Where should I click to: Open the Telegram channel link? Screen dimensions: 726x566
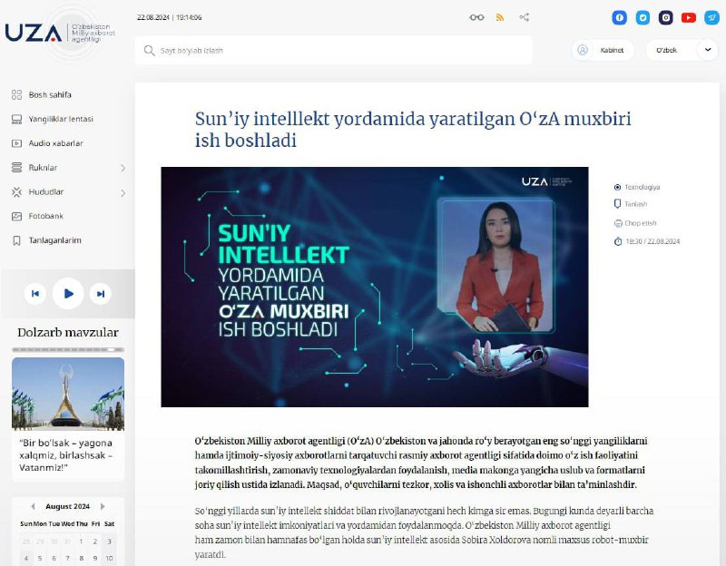(711, 17)
